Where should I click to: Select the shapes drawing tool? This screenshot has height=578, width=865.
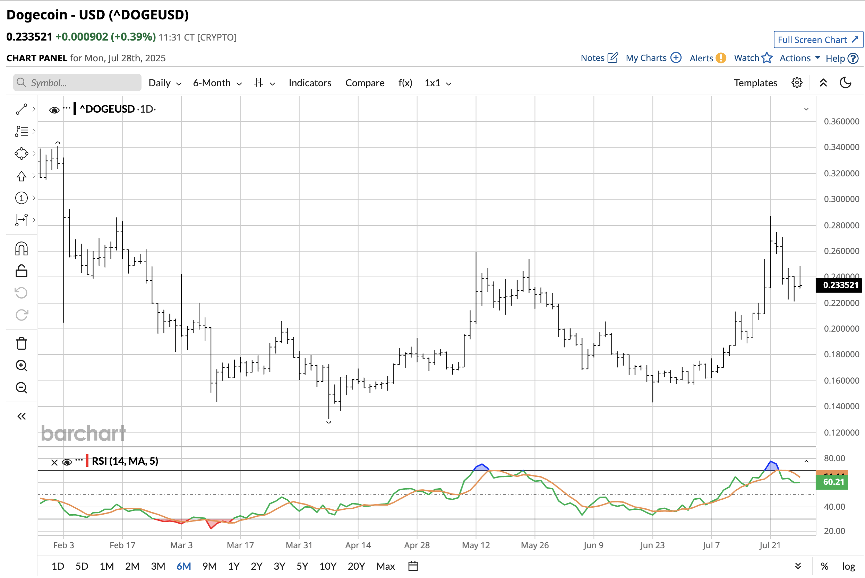point(22,154)
